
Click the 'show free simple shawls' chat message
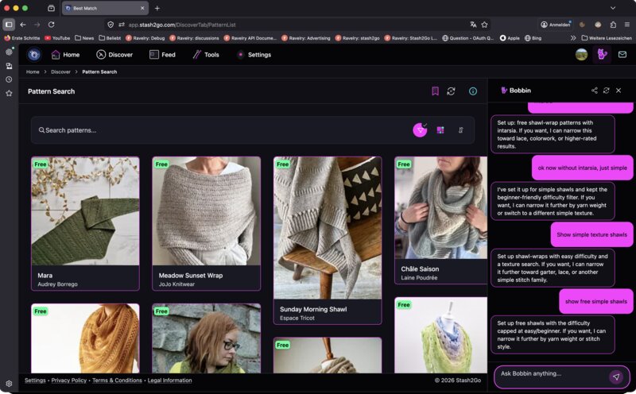(595, 301)
